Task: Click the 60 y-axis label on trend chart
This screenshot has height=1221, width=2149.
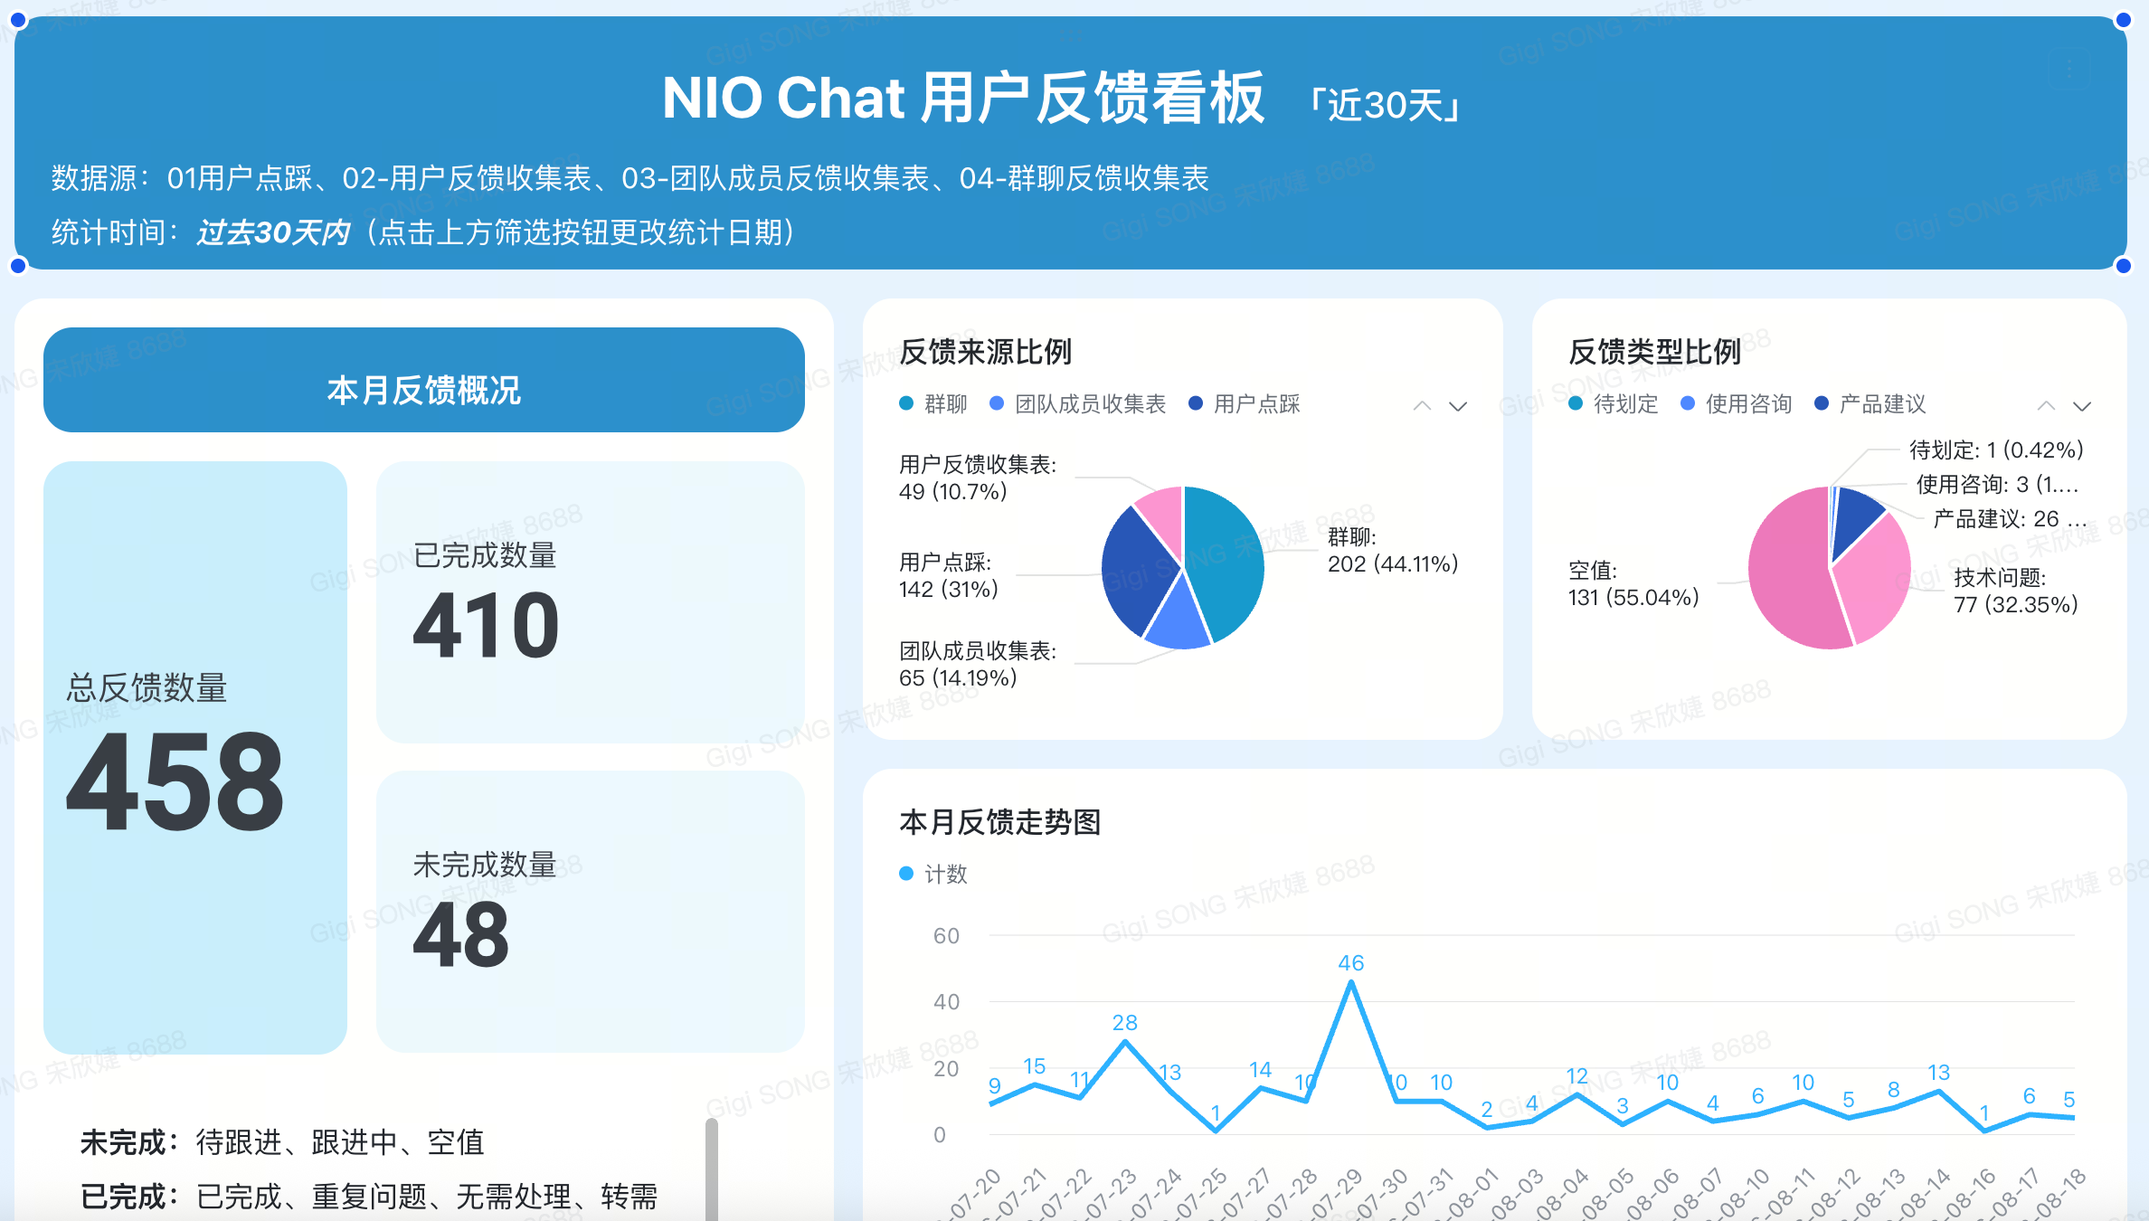Action: (x=946, y=936)
